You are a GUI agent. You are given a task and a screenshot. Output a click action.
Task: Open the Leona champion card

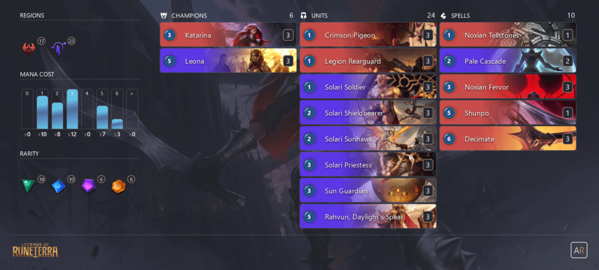pyautogui.click(x=228, y=61)
